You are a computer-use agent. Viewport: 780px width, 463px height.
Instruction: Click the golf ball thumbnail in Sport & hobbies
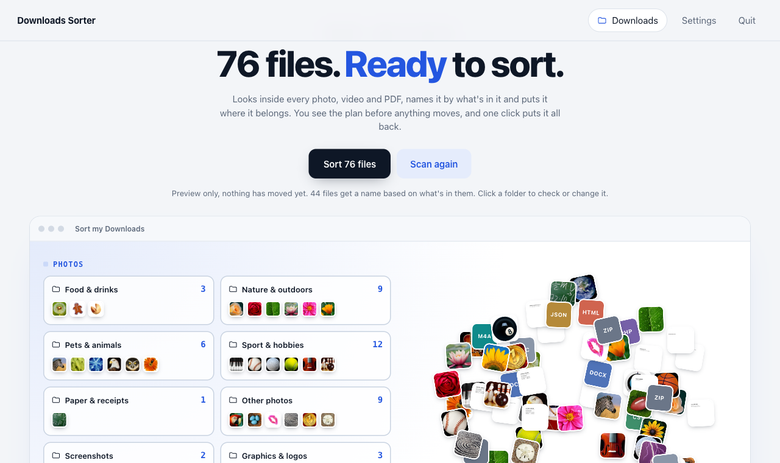click(x=273, y=364)
